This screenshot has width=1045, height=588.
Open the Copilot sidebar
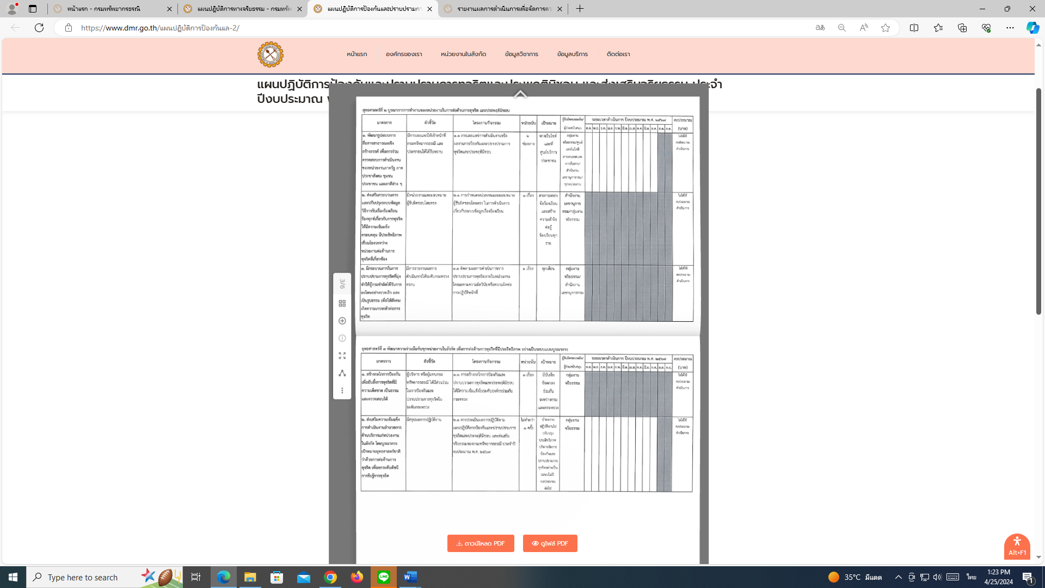click(x=1032, y=28)
